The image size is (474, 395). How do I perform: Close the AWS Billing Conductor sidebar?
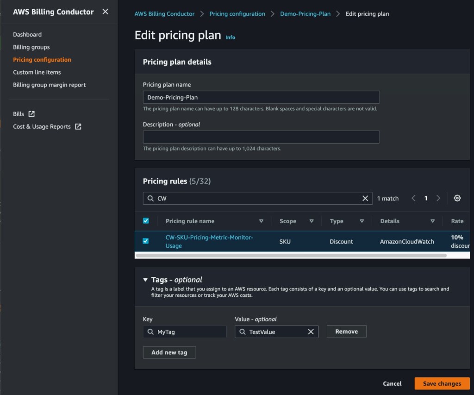[x=105, y=12]
